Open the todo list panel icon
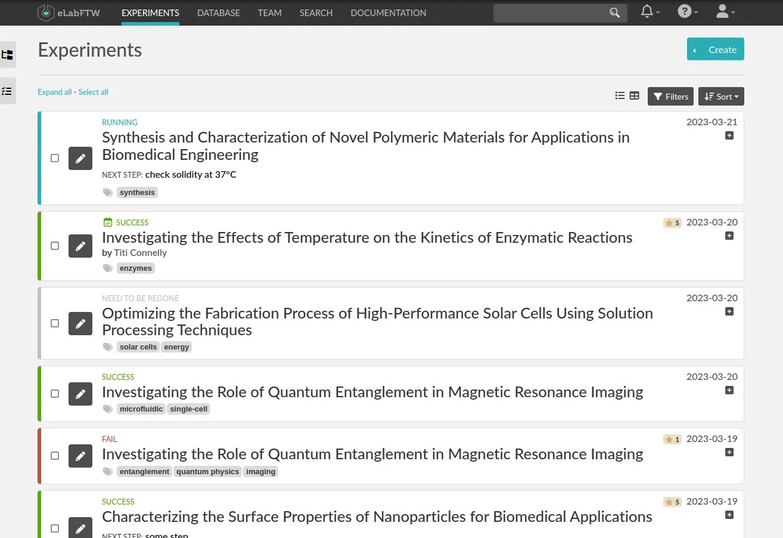 [x=8, y=91]
